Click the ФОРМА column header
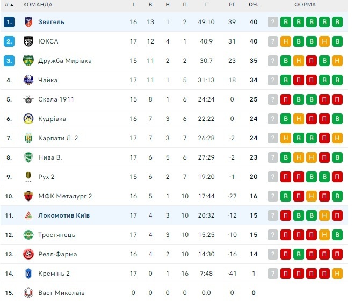 tap(305, 5)
